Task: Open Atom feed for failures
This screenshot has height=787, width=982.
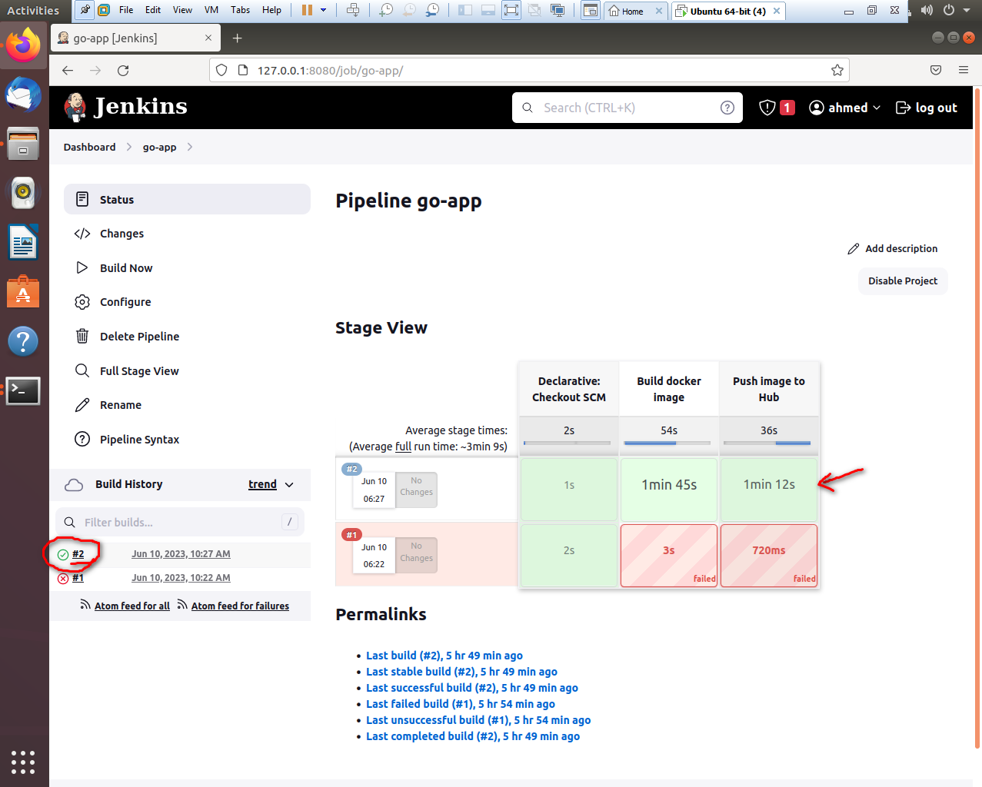Action: click(x=240, y=606)
